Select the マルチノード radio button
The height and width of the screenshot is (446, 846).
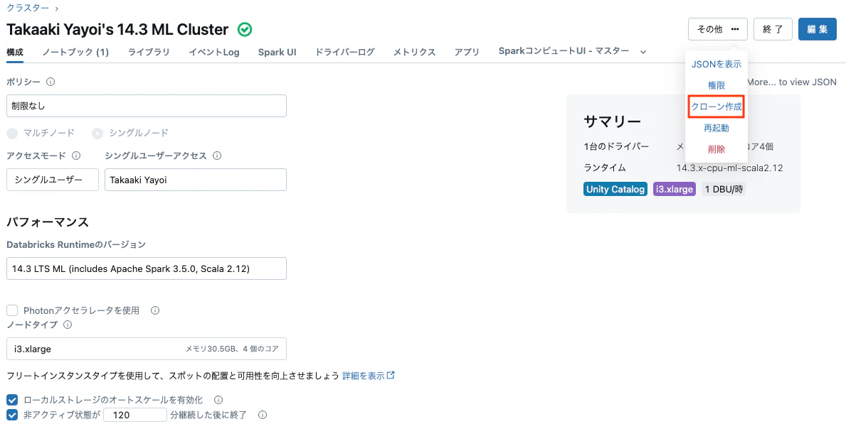(12, 133)
